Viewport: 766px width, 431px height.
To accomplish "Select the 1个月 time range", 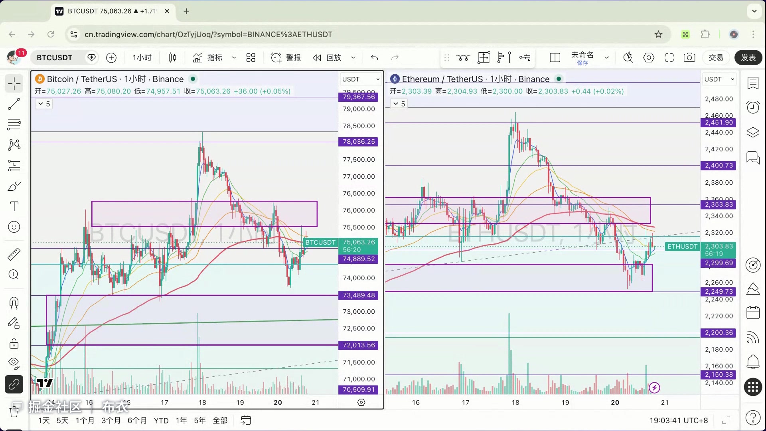I will tap(85, 420).
